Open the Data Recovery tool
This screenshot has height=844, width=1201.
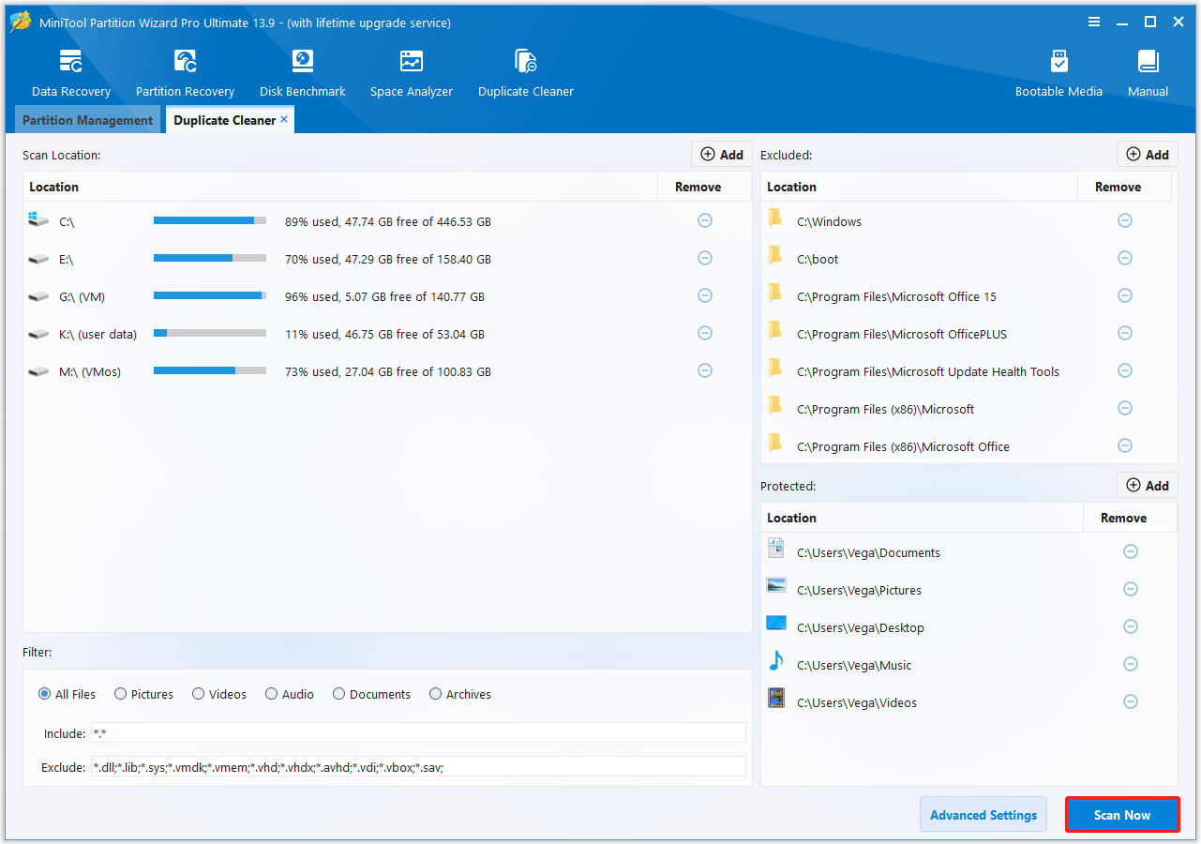[x=71, y=74]
